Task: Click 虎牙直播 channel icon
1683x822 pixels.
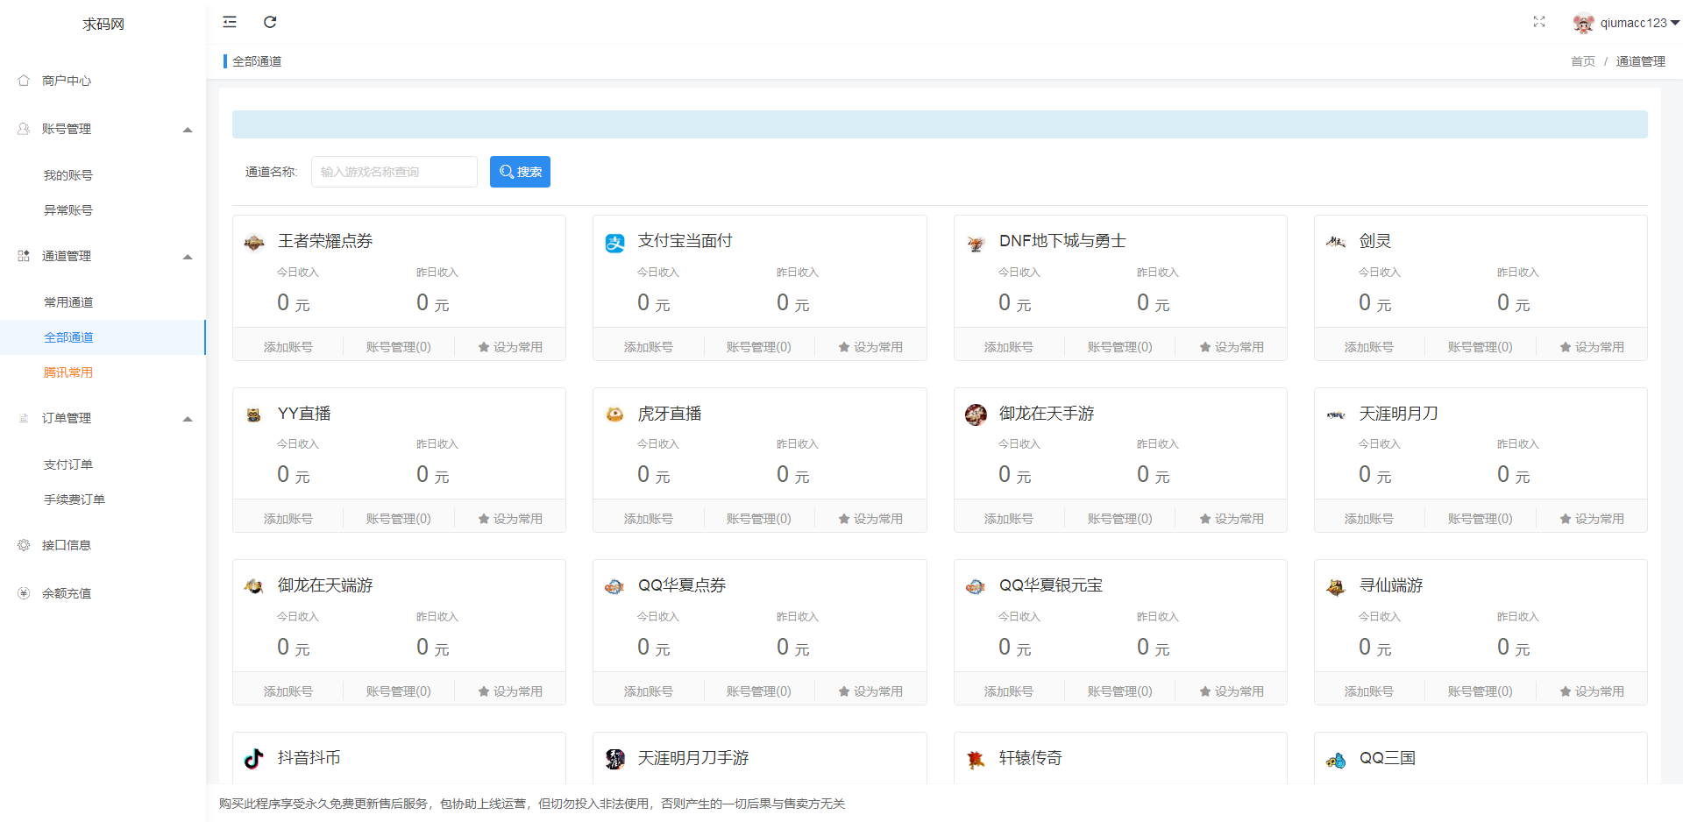Action: click(x=615, y=415)
